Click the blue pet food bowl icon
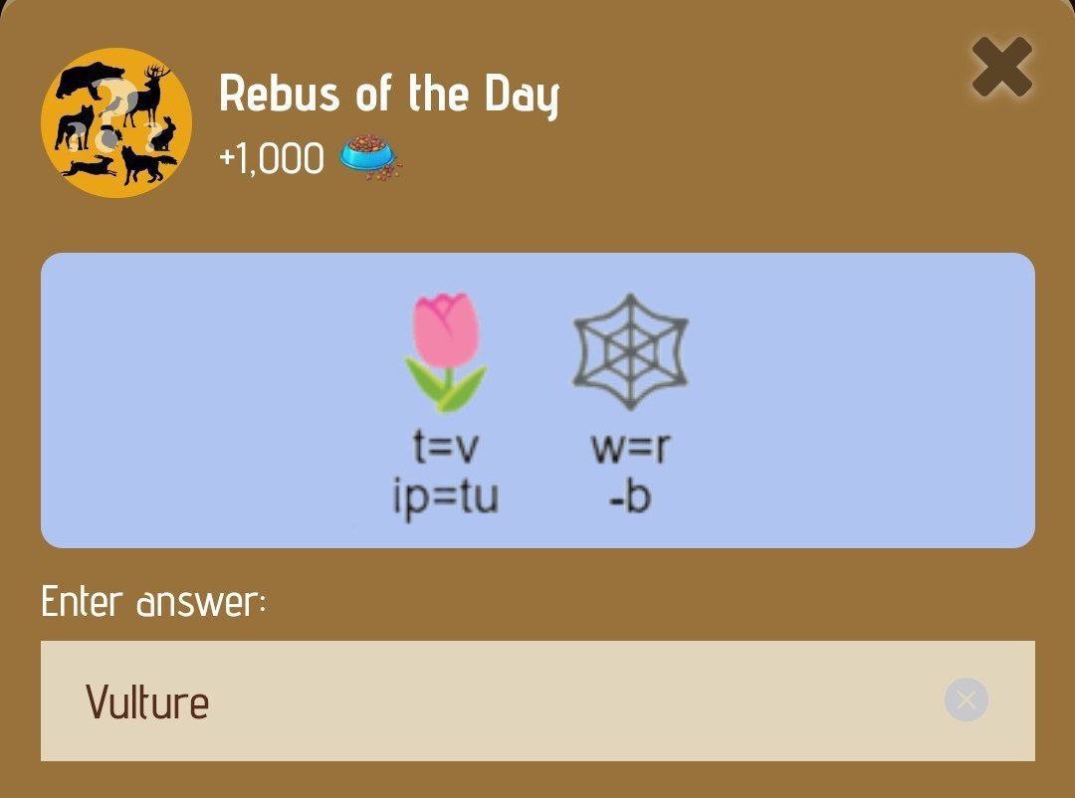Viewport: 1075px width, 798px height. tap(370, 157)
